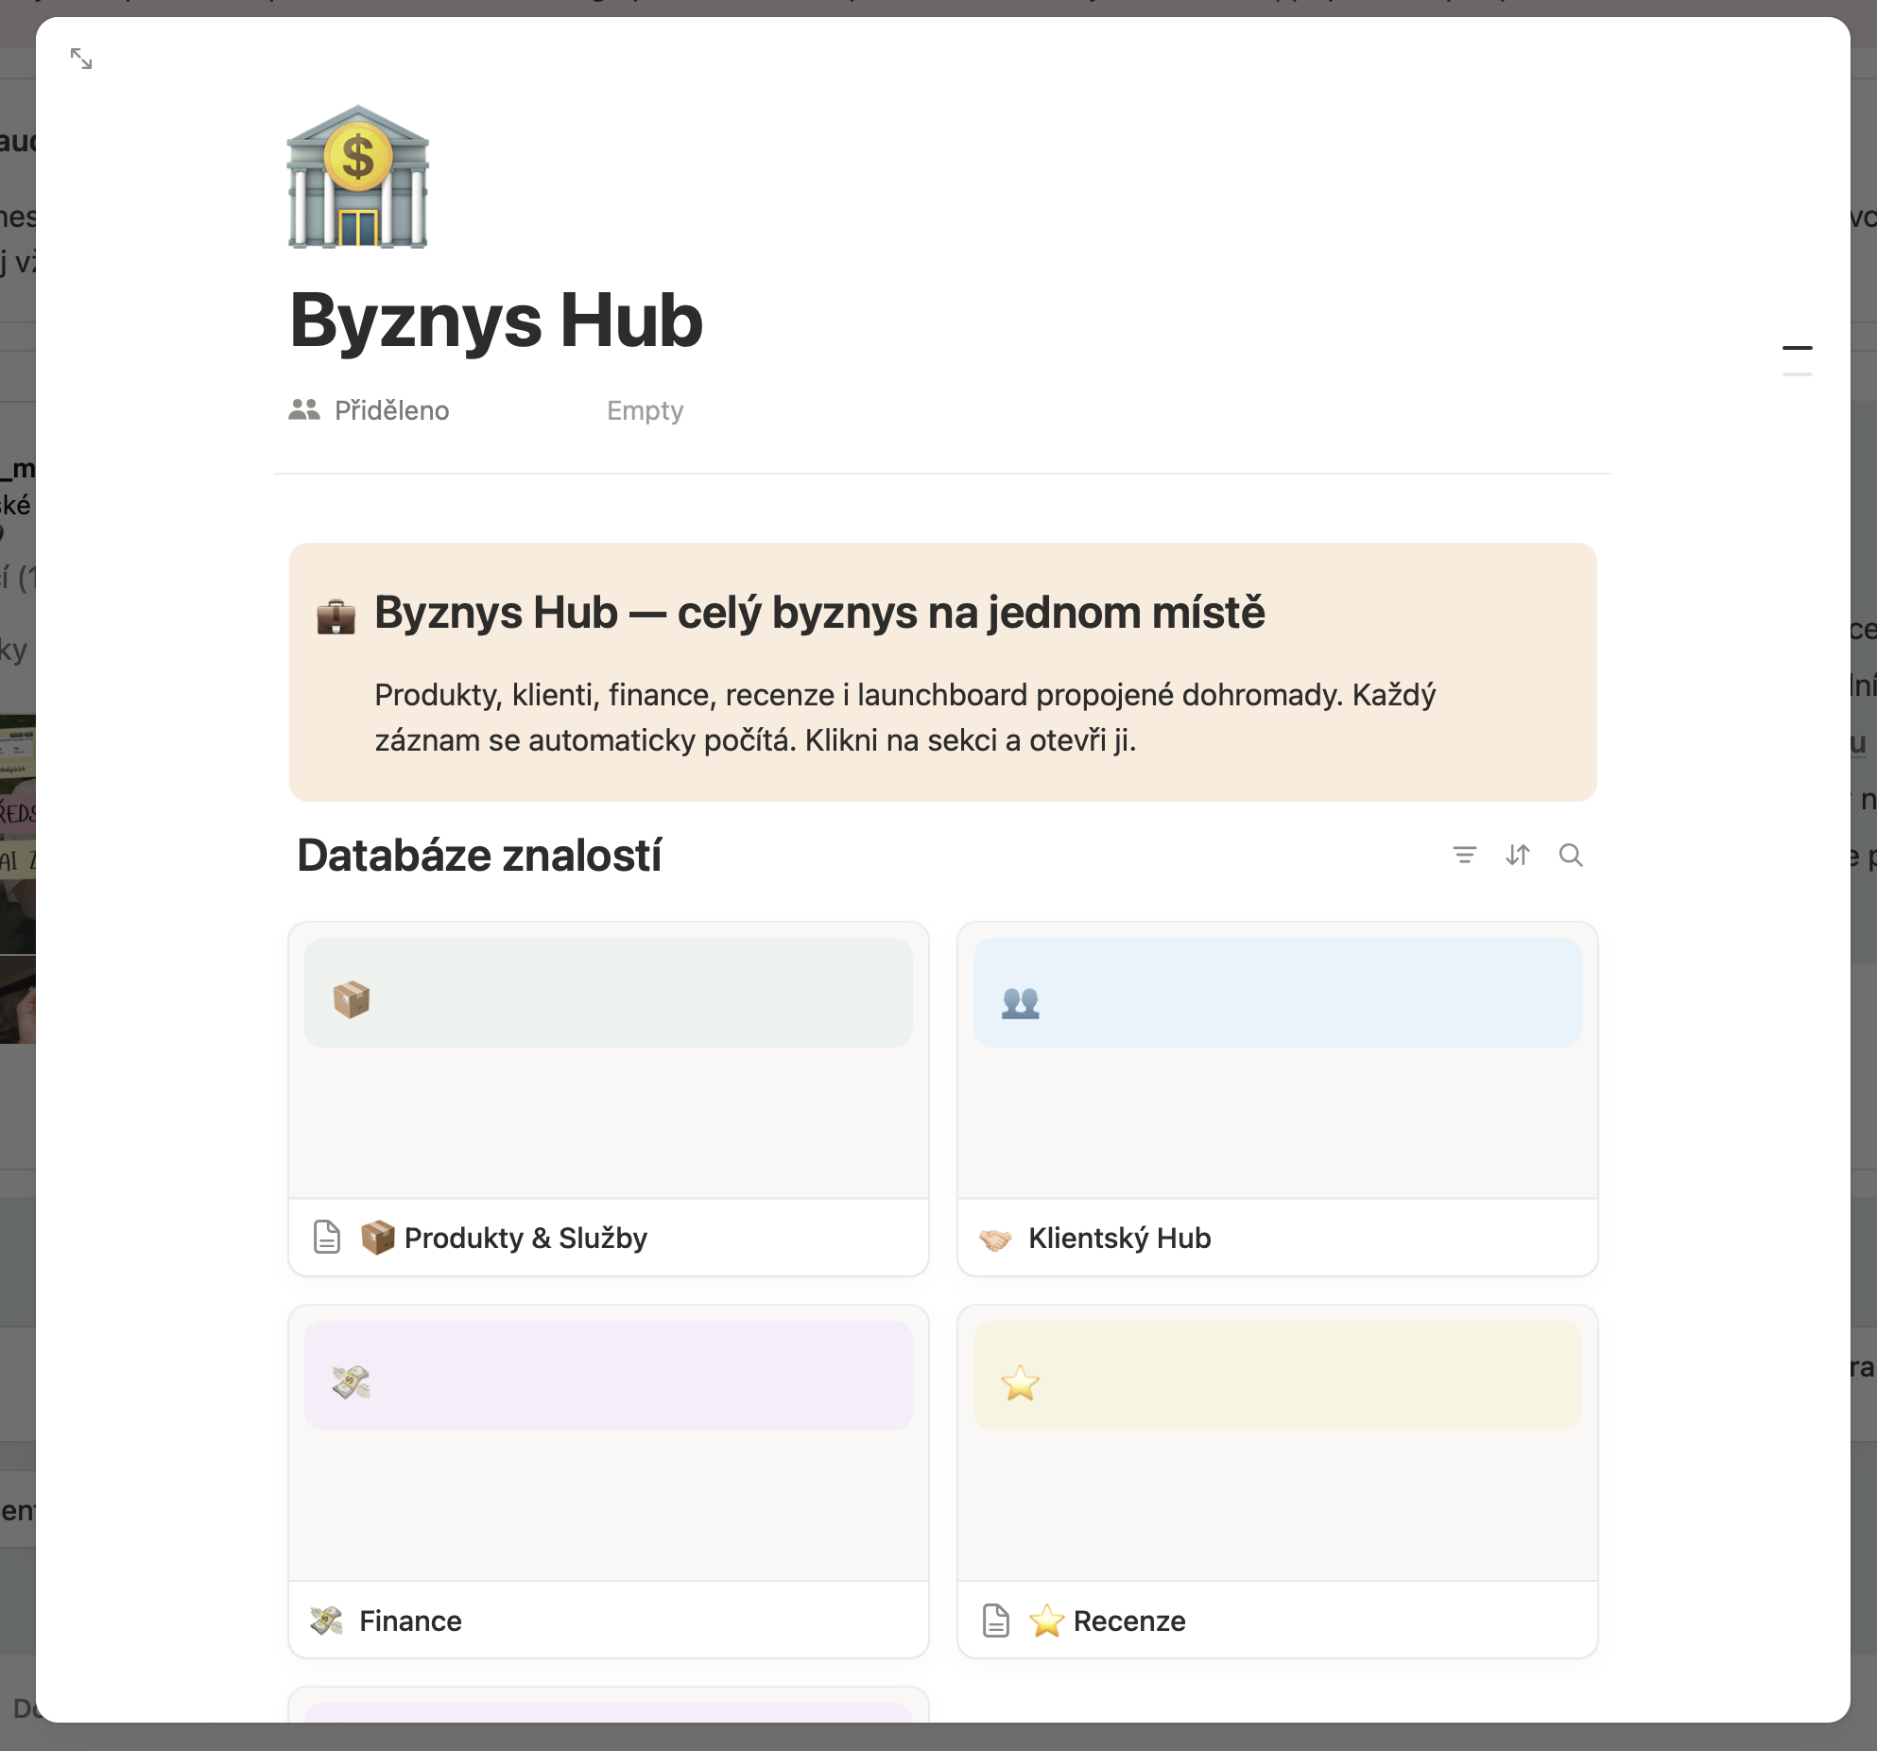Viewport: 1877px width, 1751px height.
Task: Click the Empty value of Přiděleno
Action: click(x=645, y=410)
